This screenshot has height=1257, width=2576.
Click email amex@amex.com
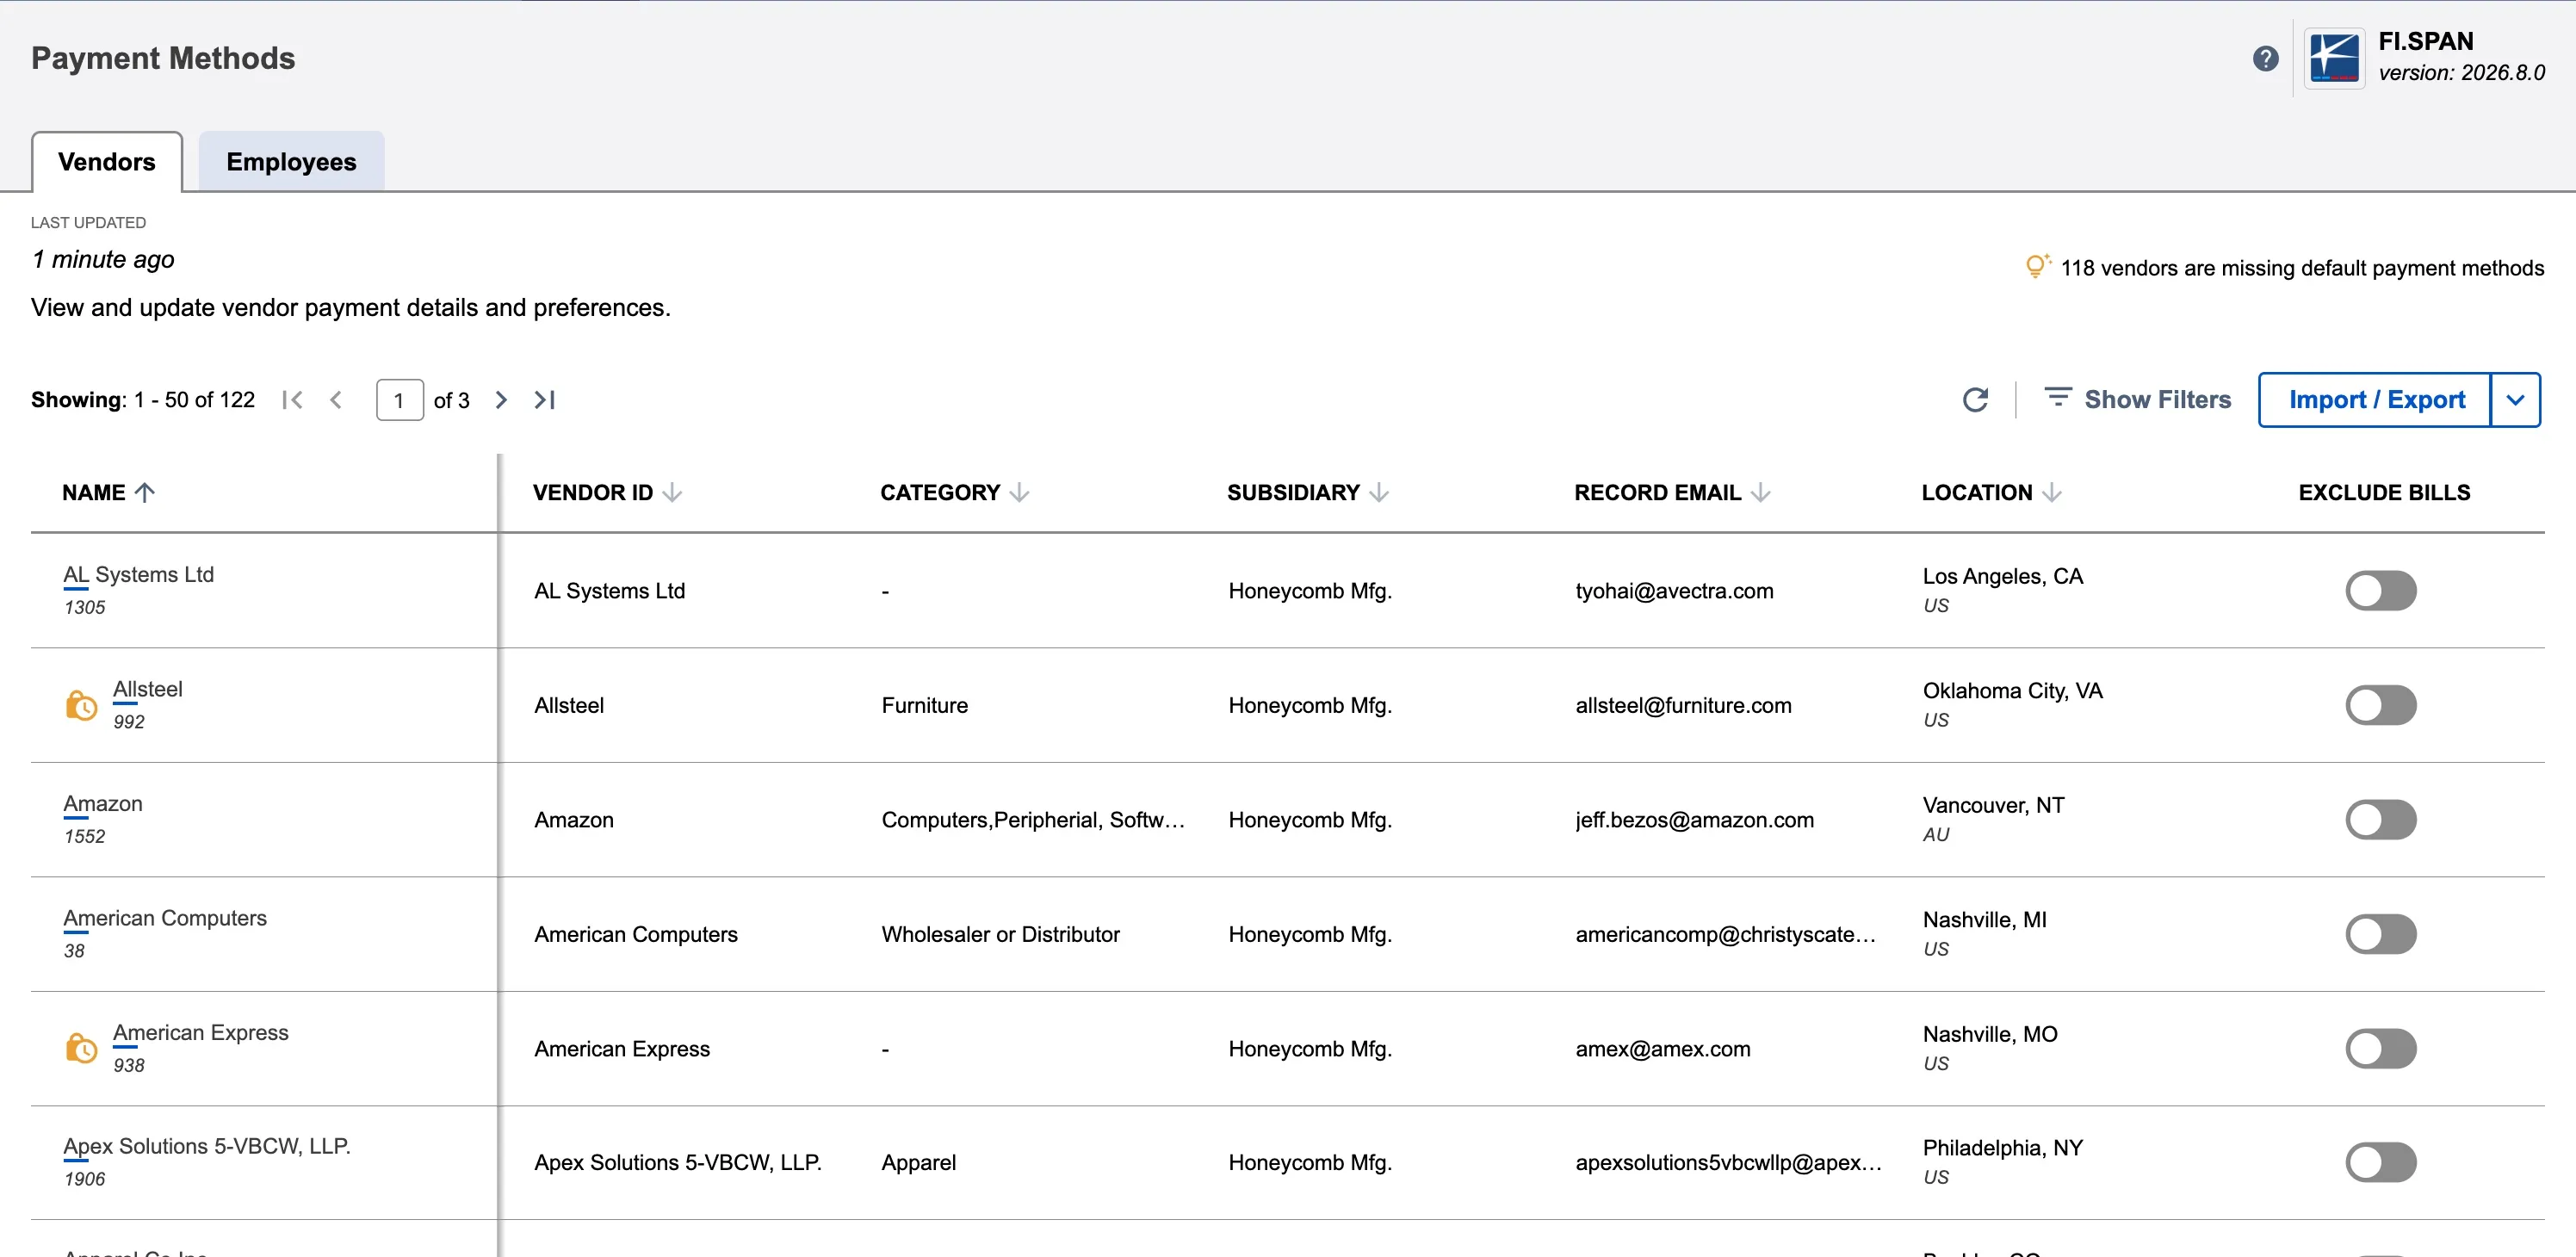coord(1662,1049)
